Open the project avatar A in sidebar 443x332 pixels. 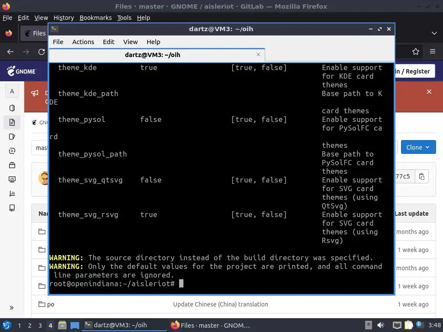click(x=12, y=91)
